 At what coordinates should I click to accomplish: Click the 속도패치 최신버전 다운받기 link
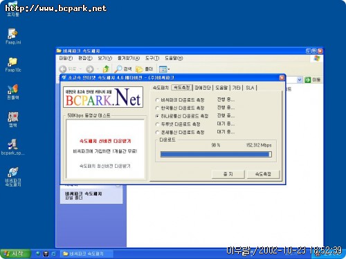105,166
